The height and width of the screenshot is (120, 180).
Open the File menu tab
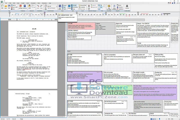pos(10,3)
